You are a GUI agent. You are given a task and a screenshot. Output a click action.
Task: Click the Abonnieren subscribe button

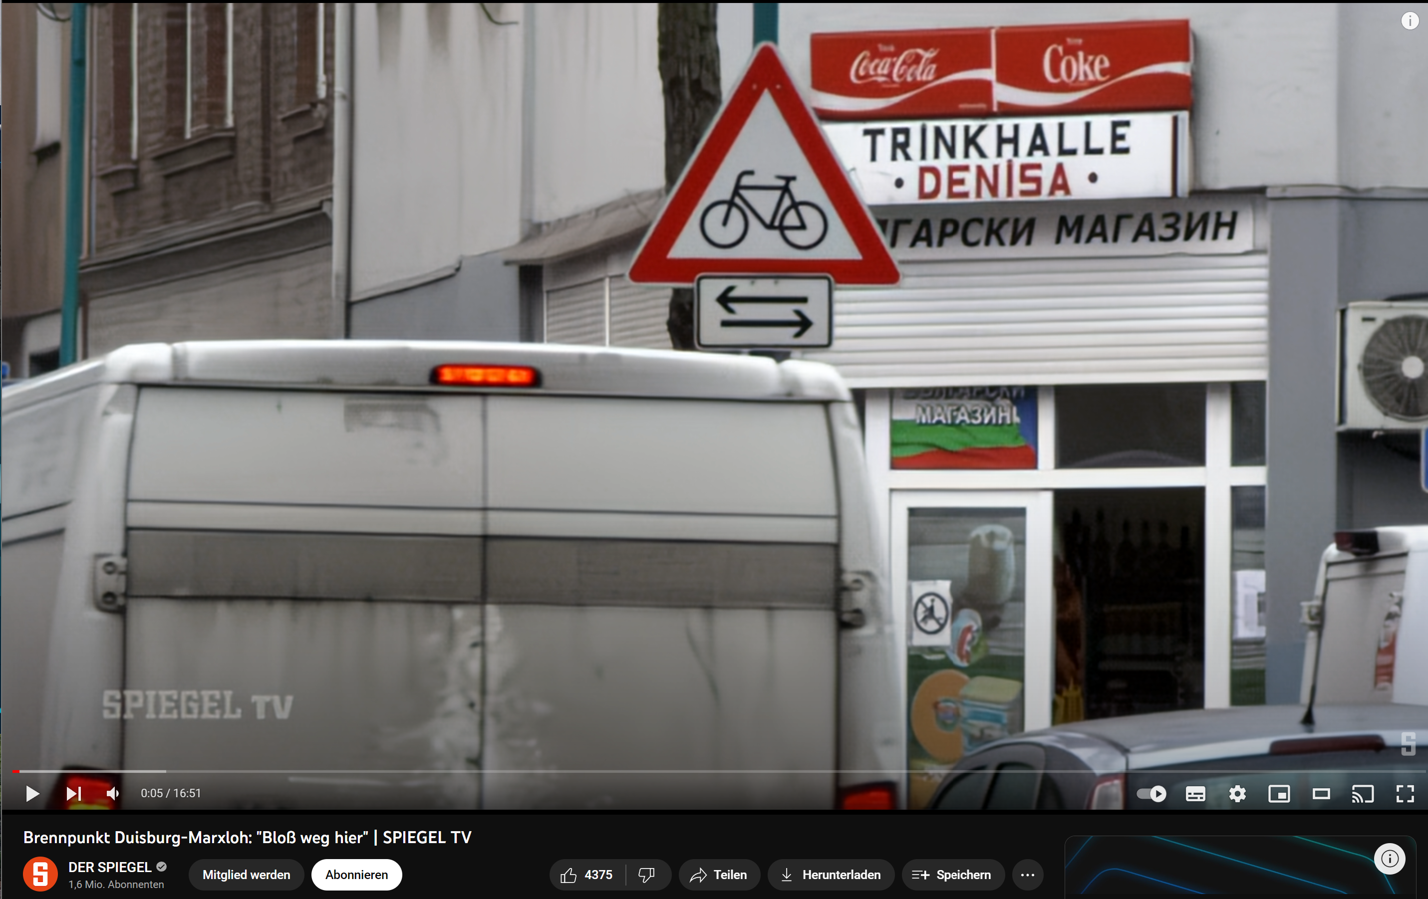[x=356, y=875]
